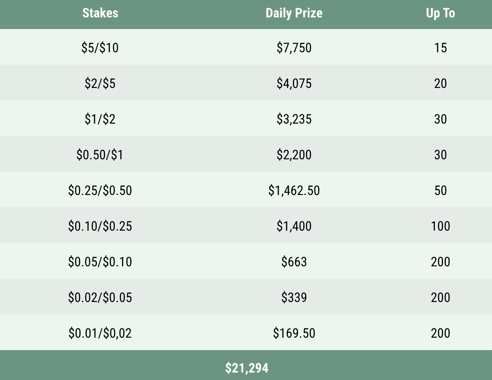Click the $4,075 daily prize value
Viewport: 492px width, 380px height.
point(294,84)
